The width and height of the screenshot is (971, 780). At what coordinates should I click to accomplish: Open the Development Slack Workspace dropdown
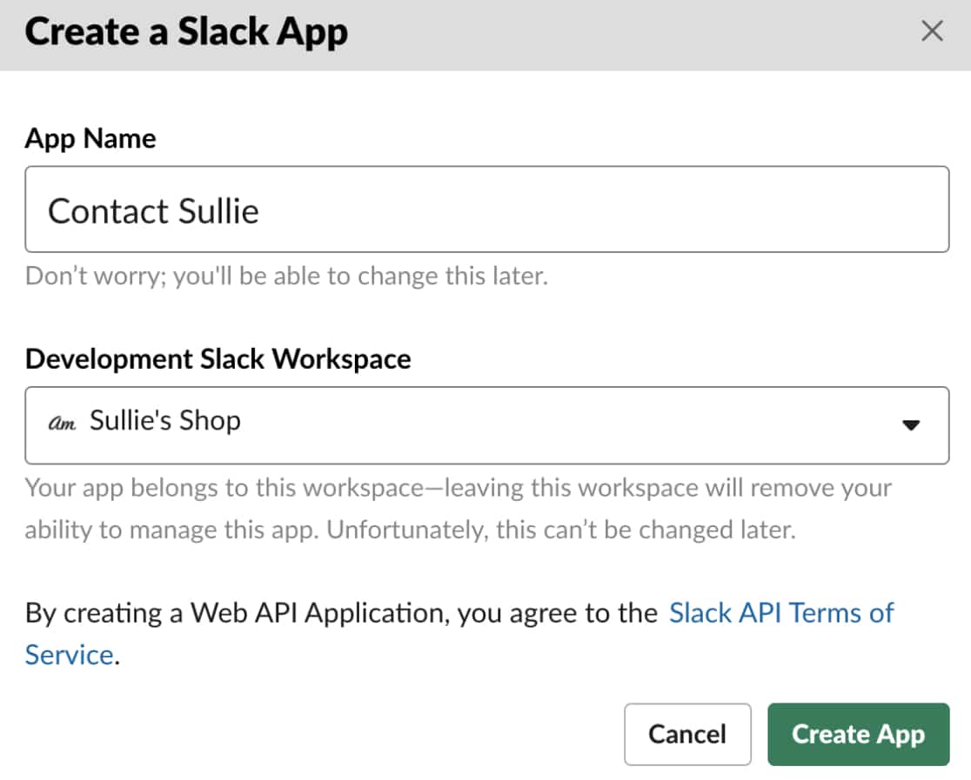pos(486,425)
